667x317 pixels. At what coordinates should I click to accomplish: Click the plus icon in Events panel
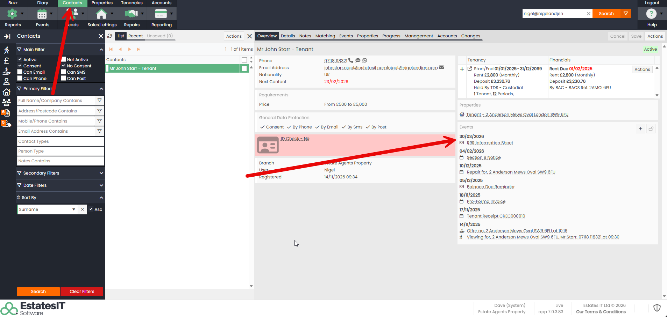640,129
